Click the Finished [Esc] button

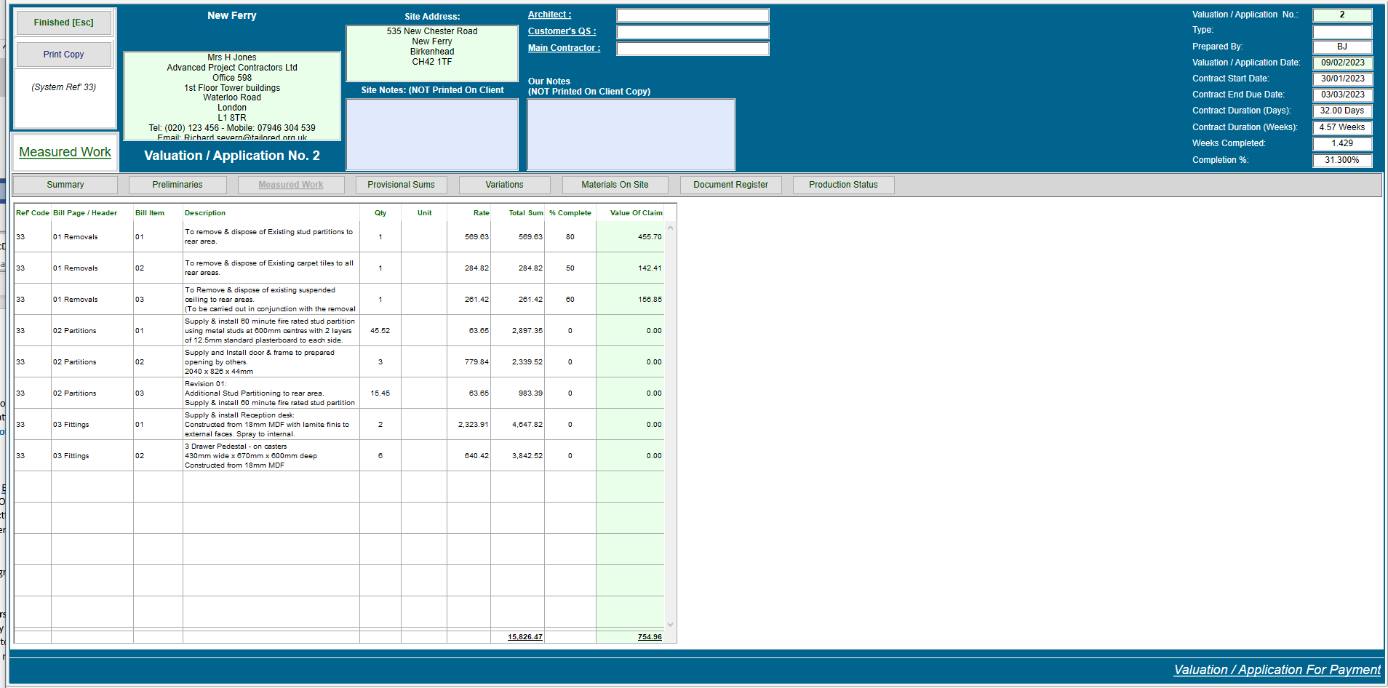(x=64, y=23)
